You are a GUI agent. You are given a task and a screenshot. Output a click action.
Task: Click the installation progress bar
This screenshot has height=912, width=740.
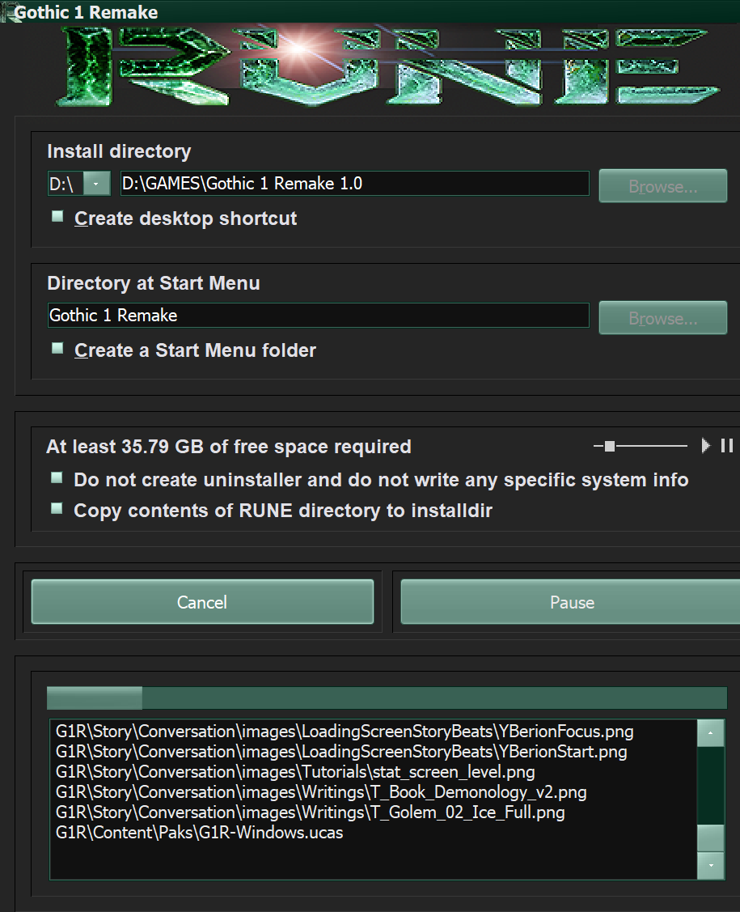(387, 698)
